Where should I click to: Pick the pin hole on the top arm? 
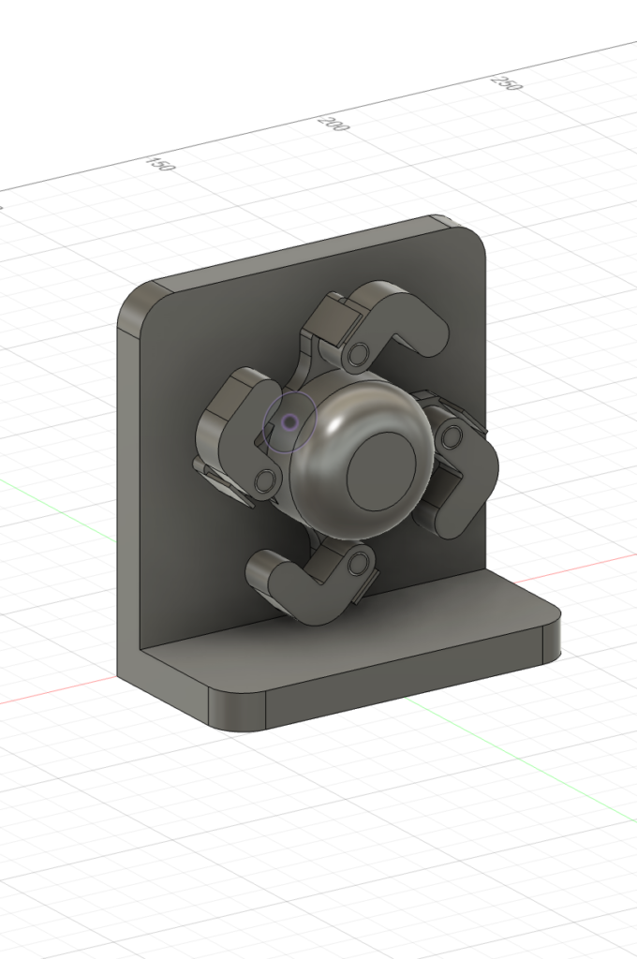pos(356,355)
